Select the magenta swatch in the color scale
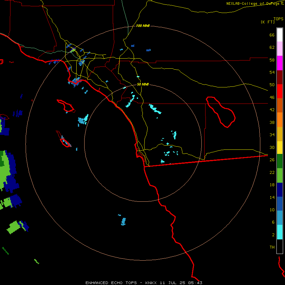Screen dimensions: 285x285 point(280,63)
